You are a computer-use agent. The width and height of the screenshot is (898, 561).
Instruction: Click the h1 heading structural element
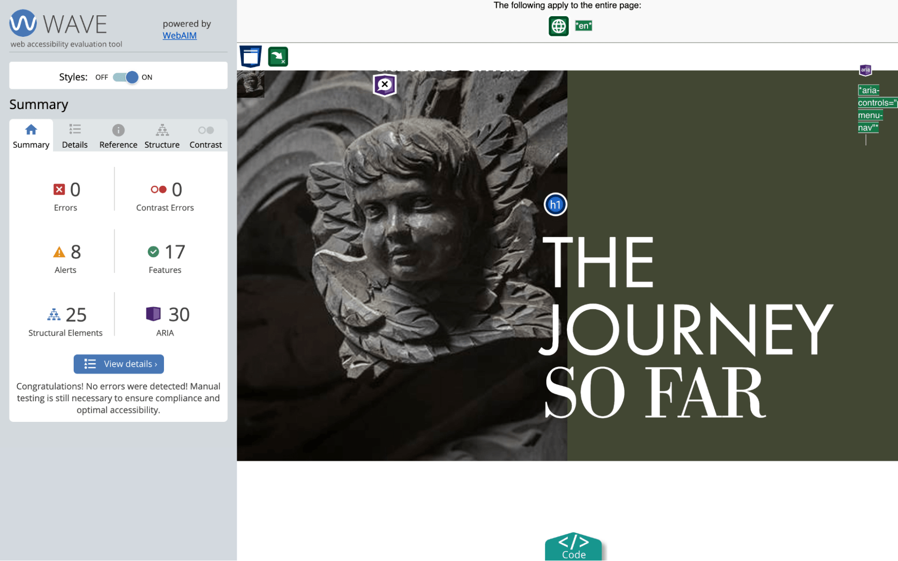(554, 204)
